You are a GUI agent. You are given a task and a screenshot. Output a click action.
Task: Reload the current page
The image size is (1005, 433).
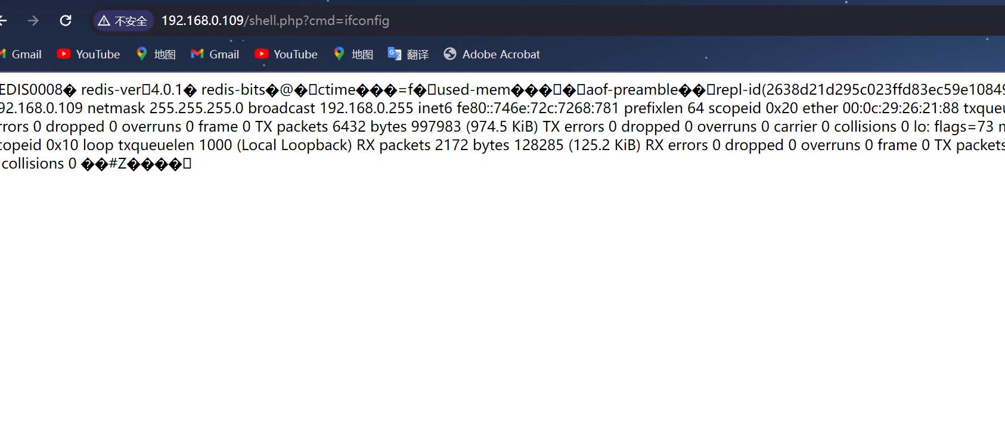[66, 21]
